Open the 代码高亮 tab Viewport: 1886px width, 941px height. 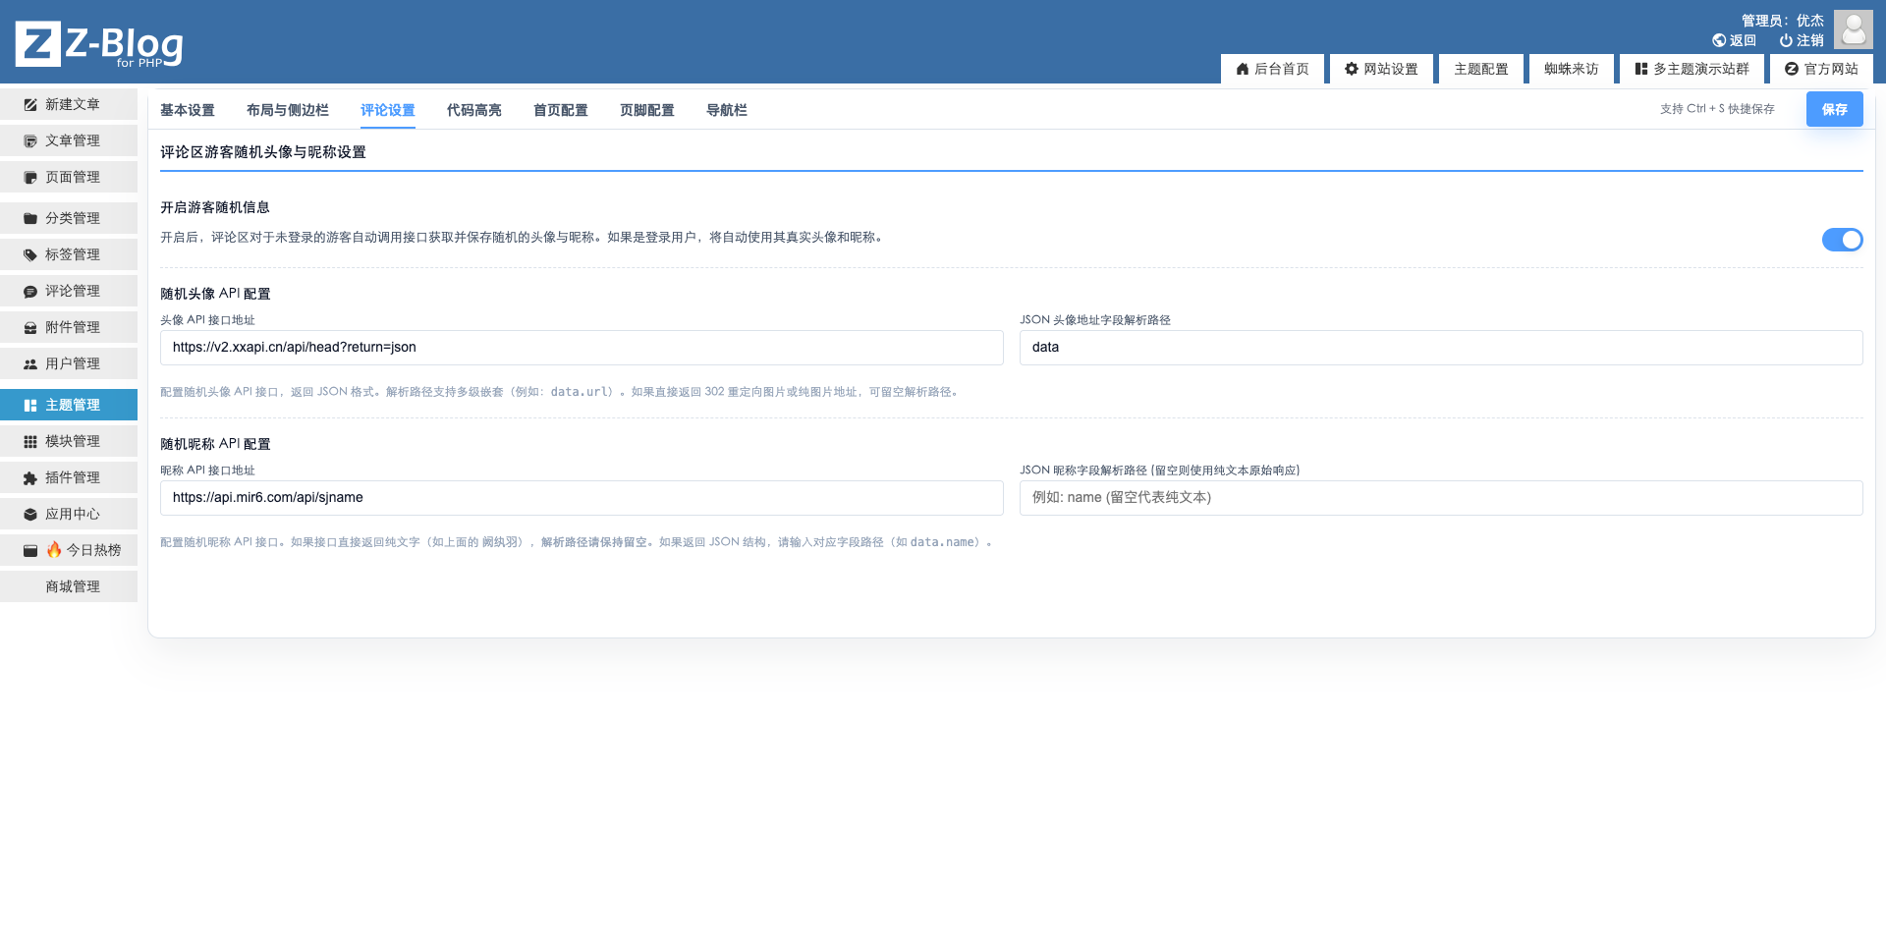click(x=474, y=110)
